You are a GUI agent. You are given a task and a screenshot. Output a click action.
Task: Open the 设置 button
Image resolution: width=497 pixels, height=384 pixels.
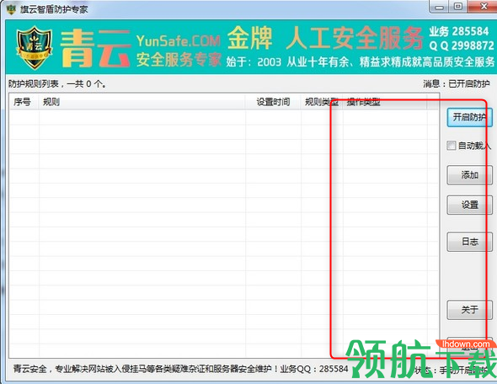(470, 205)
